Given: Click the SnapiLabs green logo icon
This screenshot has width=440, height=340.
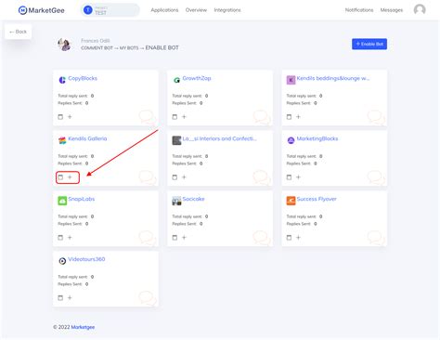Looking at the screenshot, I should pyautogui.click(x=62, y=201).
